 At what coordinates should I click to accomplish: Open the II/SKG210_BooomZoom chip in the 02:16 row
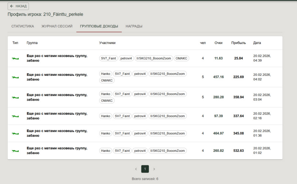coord(168,116)
